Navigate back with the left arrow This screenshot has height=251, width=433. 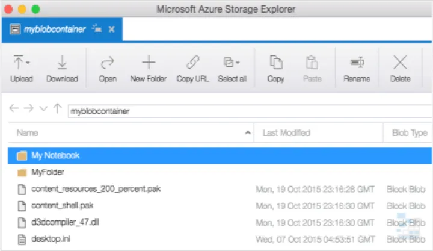point(14,109)
